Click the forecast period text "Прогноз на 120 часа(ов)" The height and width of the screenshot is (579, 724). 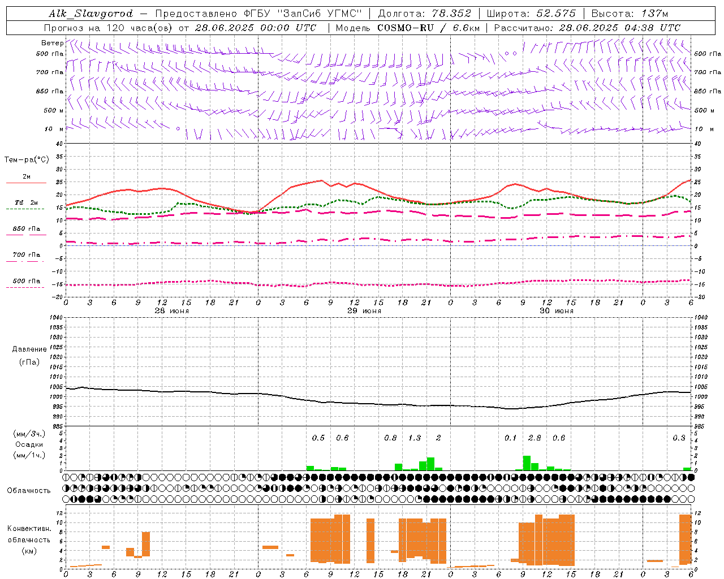(109, 28)
